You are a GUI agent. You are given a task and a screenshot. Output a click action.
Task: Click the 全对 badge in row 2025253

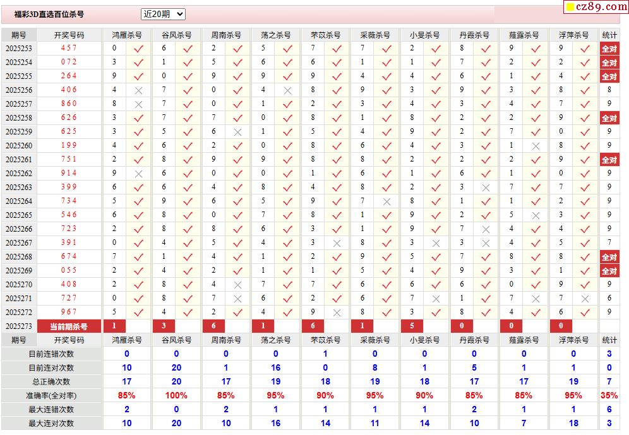[x=609, y=49]
